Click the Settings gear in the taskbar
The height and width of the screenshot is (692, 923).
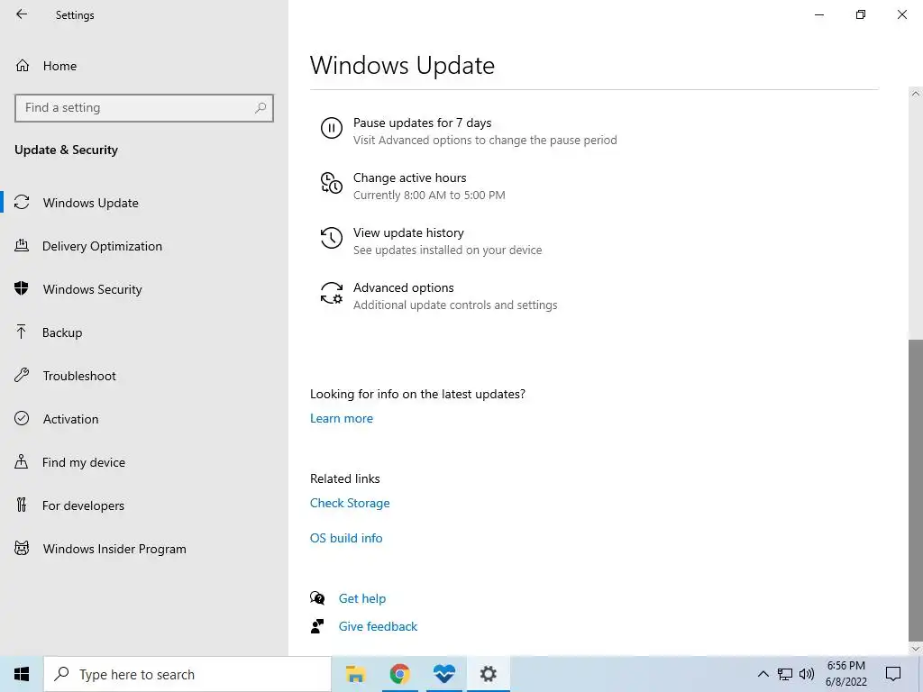[488, 674]
